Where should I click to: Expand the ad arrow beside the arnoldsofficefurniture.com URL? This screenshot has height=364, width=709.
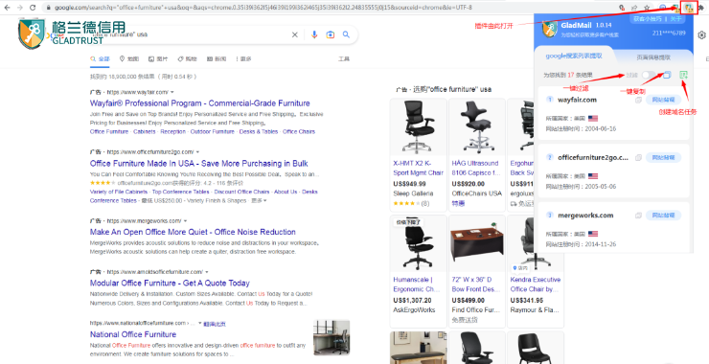pos(207,272)
